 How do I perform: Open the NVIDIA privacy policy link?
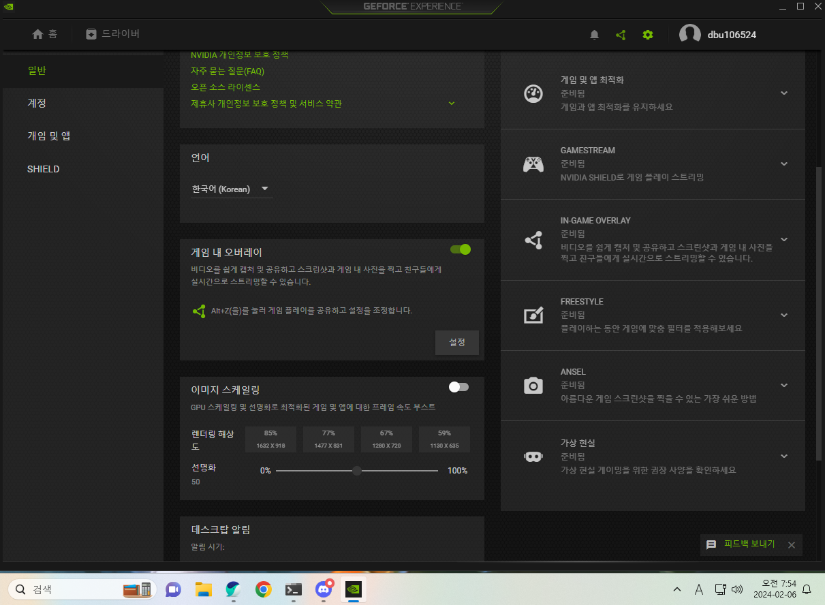point(240,55)
